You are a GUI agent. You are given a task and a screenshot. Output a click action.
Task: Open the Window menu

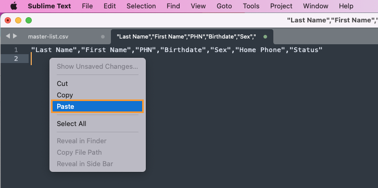316,6
